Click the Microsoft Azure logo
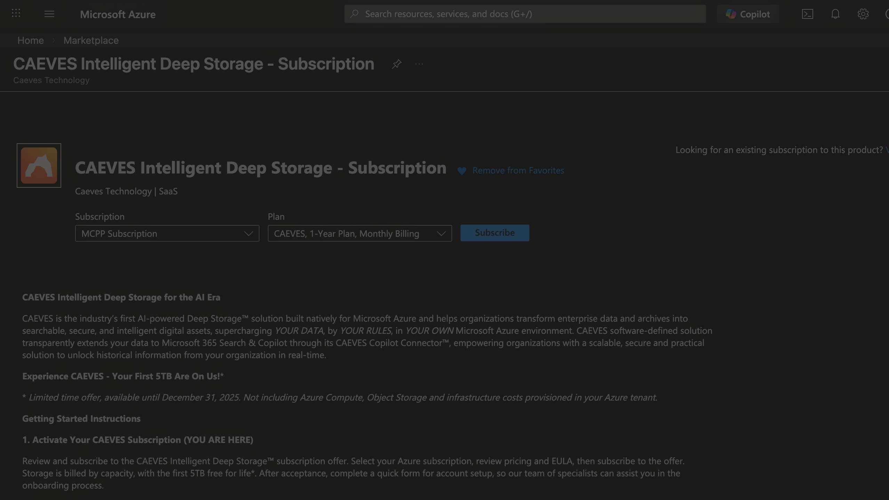 118,14
